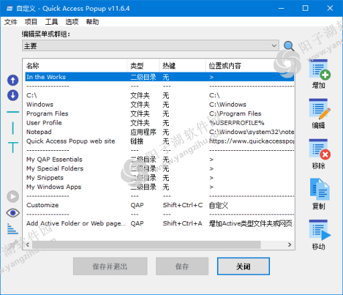Click horizontal scrollbar left arrow
This screenshot has width=343, height=295.
point(27,245)
